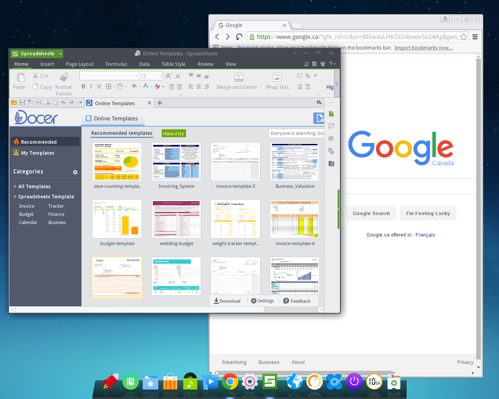Click the decrease font size icon
Viewport: 499px width, 399px height.
point(178,76)
